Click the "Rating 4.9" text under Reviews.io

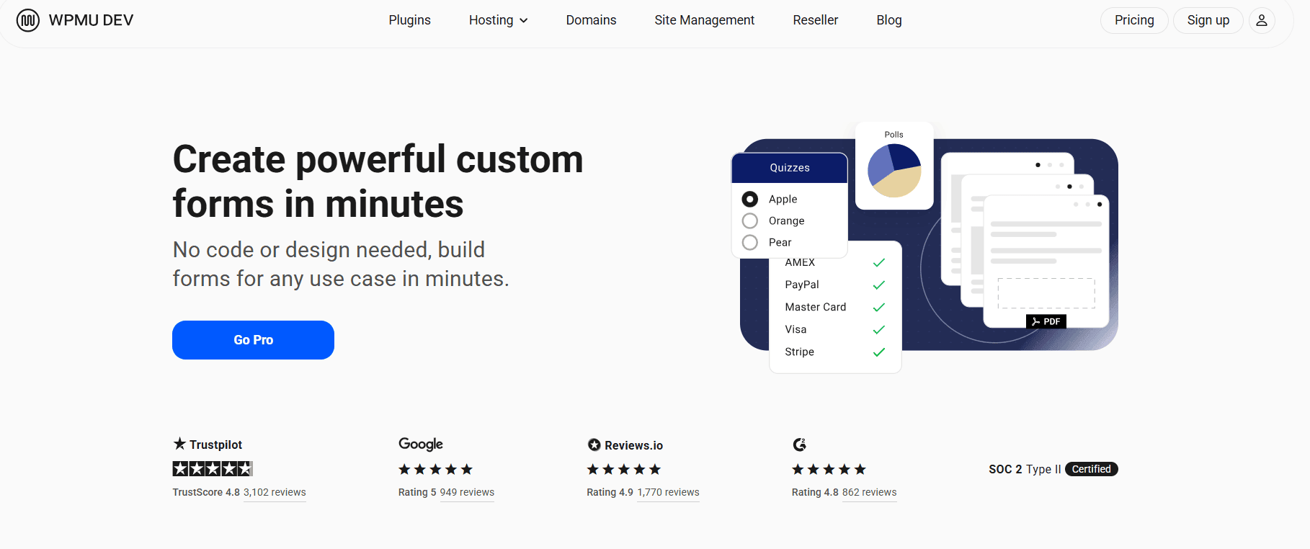[x=610, y=493]
